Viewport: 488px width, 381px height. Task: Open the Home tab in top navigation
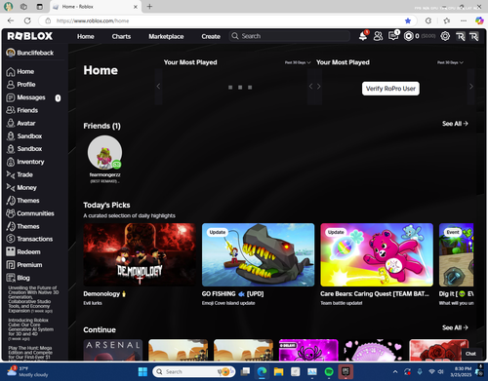(x=86, y=36)
